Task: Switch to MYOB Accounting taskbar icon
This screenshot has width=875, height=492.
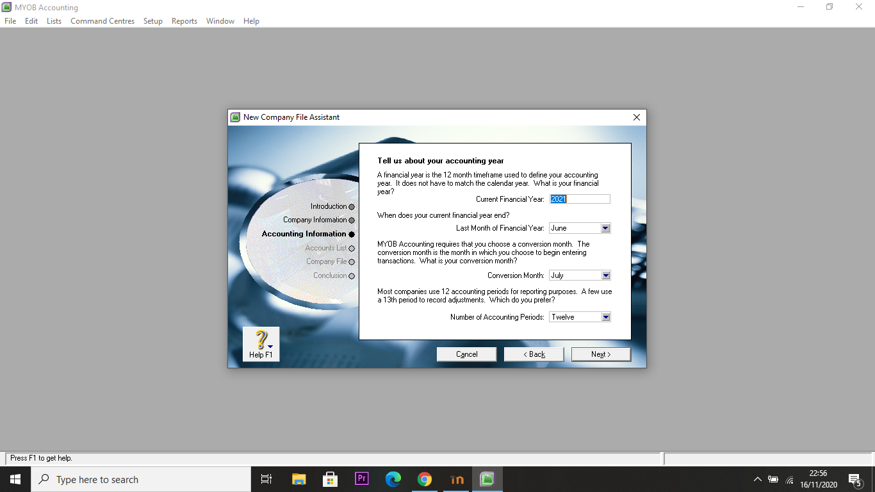Action: point(487,479)
